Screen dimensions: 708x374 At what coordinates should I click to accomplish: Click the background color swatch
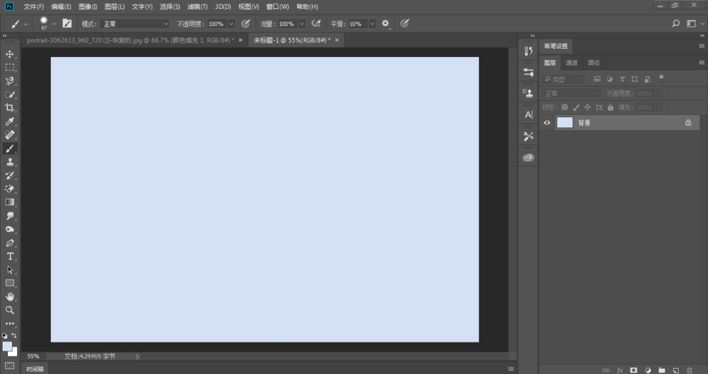tap(14, 353)
